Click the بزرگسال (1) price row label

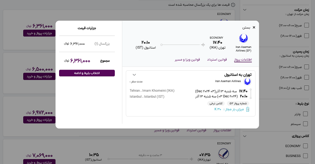pyautogui.click(x=102, y=43)
